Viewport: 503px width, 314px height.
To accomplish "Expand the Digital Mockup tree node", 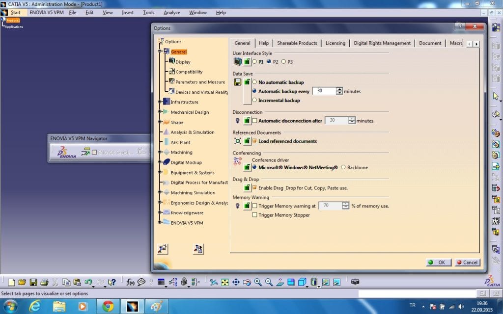I will click(x=160, y=162).
